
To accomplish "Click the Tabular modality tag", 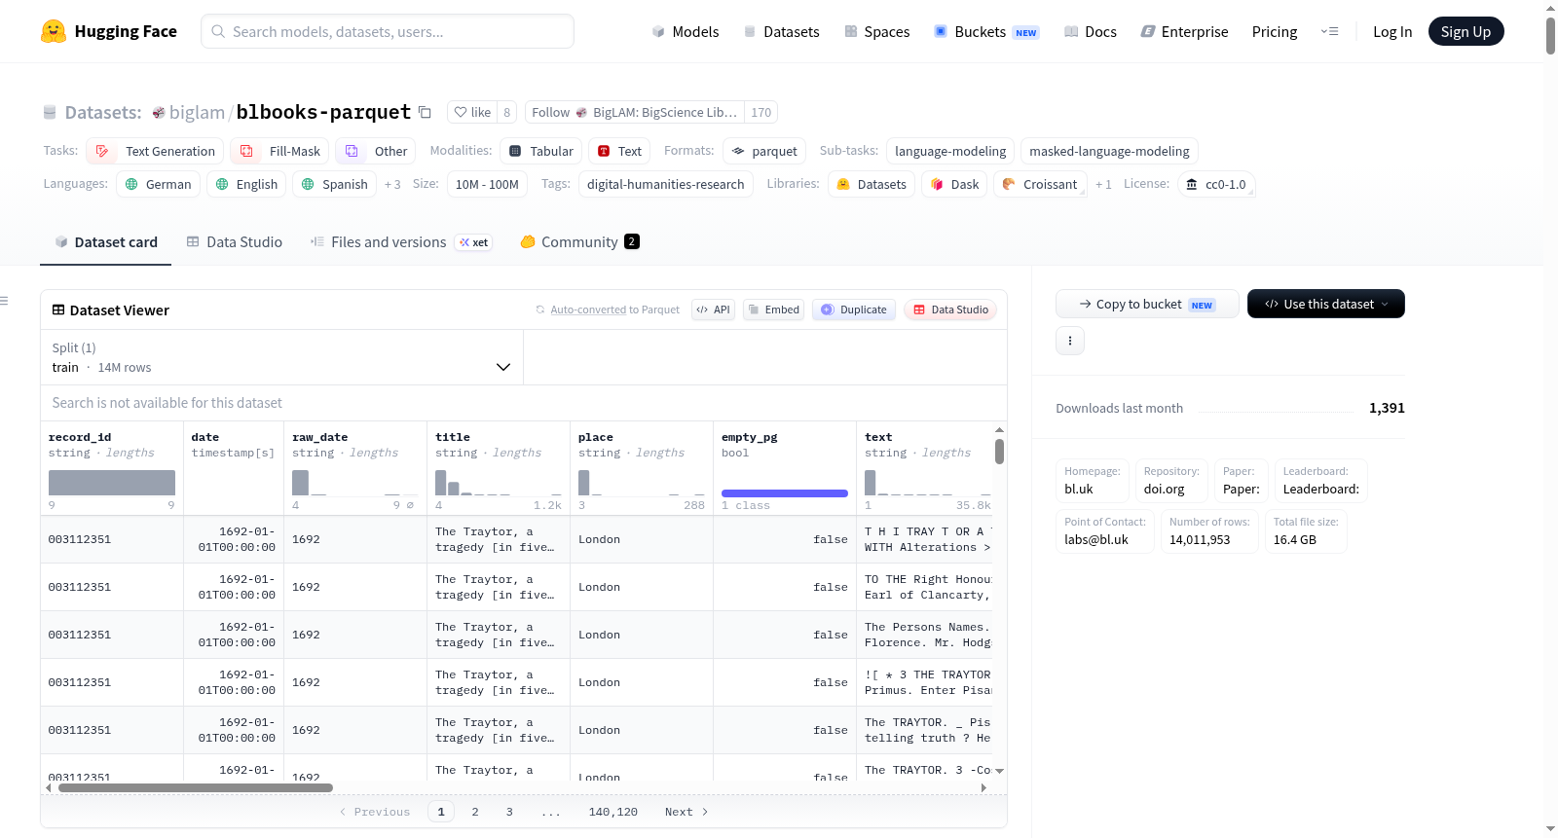I will tap(541, 151).
